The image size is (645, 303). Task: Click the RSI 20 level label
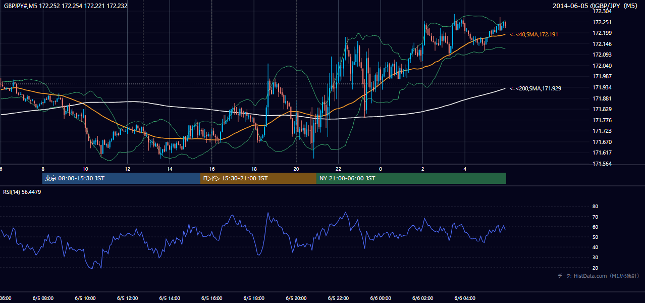coord(595,268)
